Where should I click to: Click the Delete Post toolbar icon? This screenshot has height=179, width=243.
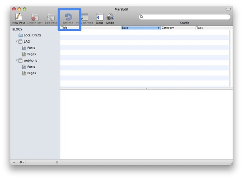click(x=35, y=17)
